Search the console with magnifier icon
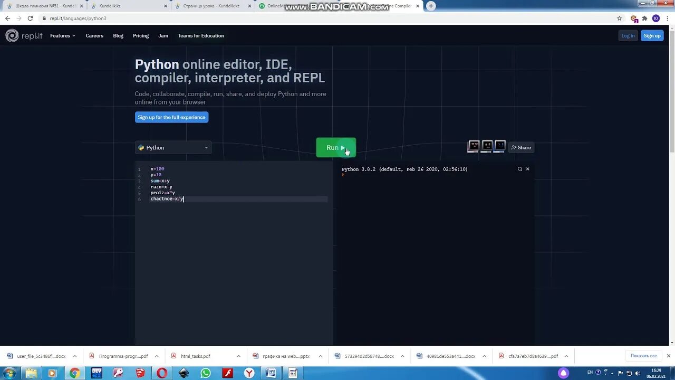 519,169
